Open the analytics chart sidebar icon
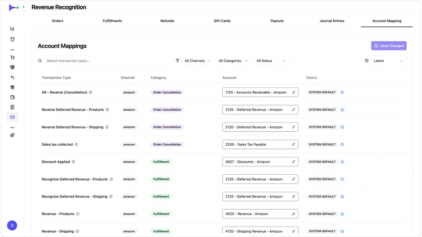The width and height of the screenshot is (422, 237). 12,28
